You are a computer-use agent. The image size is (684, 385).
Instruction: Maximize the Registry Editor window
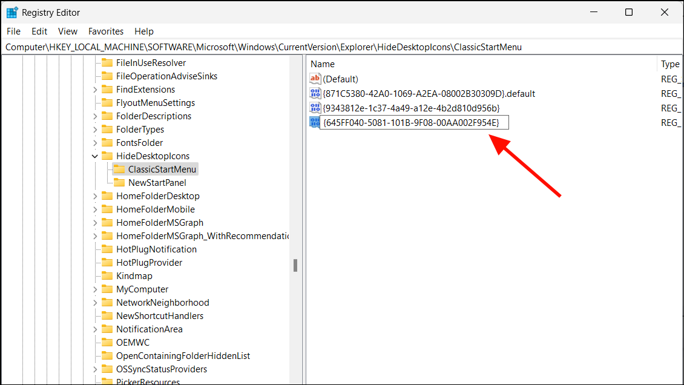(628, 12)
